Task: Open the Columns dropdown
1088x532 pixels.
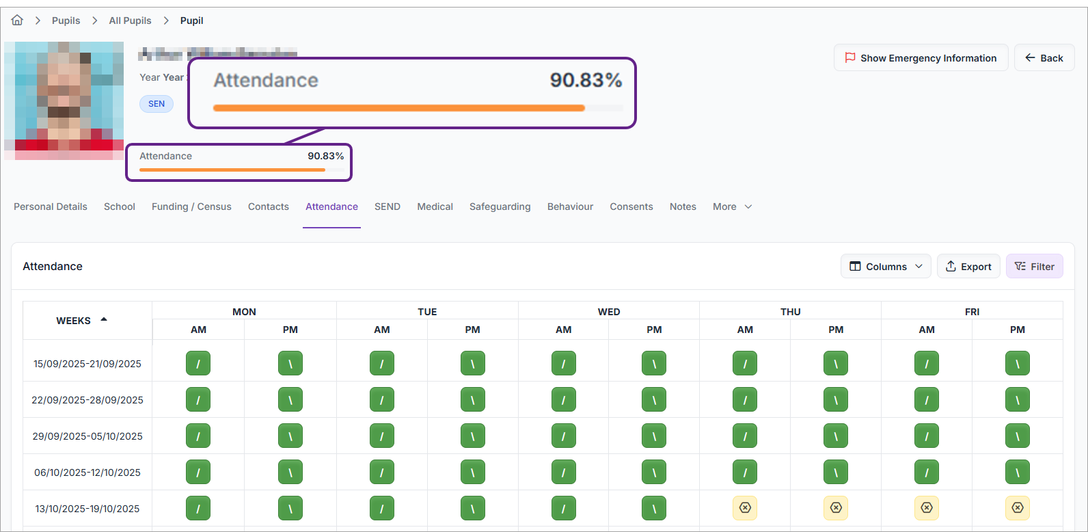Action: tap(886, 267)
